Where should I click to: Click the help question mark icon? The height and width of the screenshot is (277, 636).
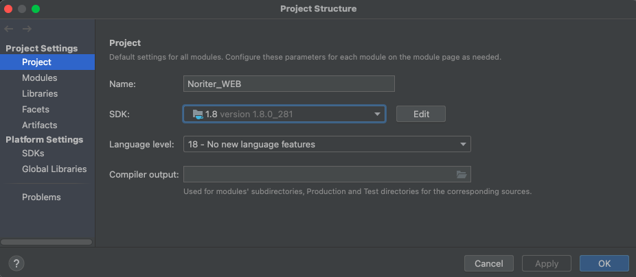coord(16,263)
